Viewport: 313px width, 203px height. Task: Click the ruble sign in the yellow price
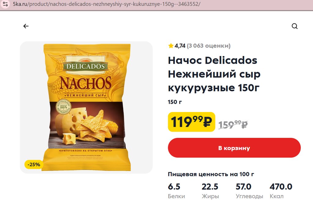coord(208,122)
